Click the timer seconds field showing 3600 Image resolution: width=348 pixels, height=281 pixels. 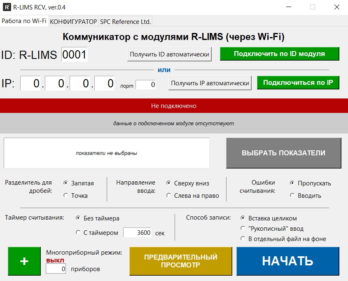(137, 233)
